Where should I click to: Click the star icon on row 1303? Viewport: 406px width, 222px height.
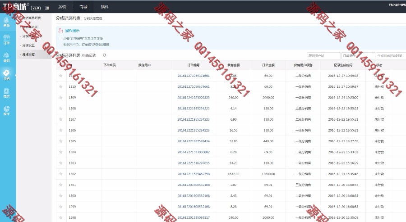click(61, 163)
